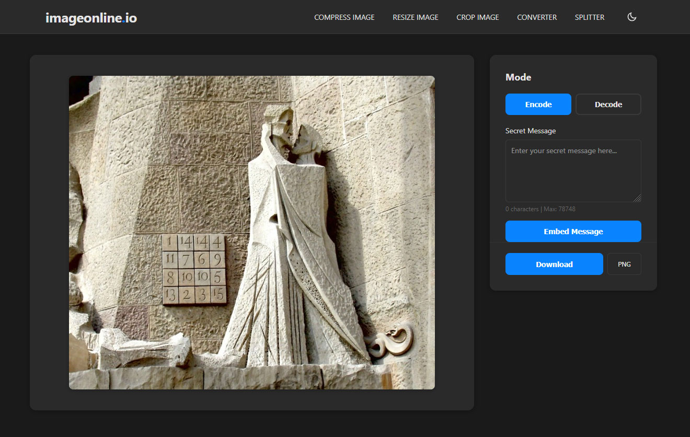Select Encode mode

538,105
